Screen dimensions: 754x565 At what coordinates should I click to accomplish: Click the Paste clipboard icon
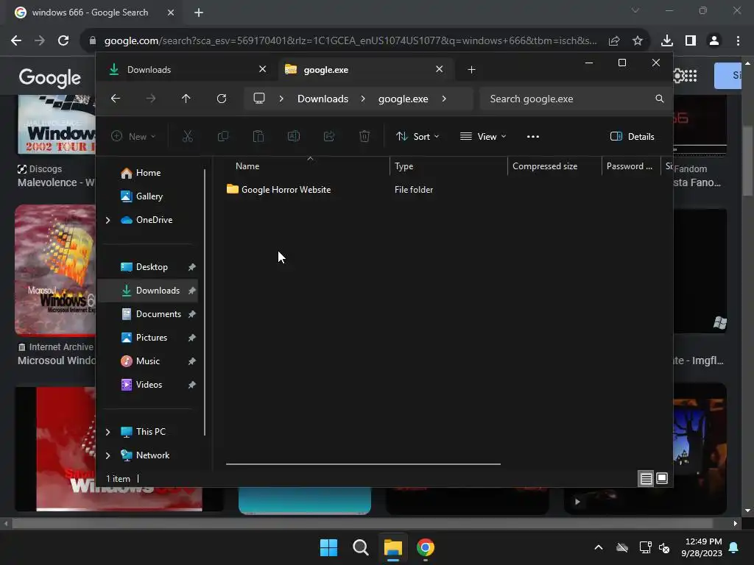258,136
